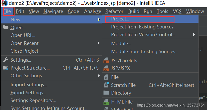The width and height of the screenshot is (207, 110).
Task: Open the Code menu
Action: point(73,11)
